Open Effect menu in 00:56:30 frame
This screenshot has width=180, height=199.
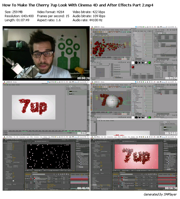[119, 137]
